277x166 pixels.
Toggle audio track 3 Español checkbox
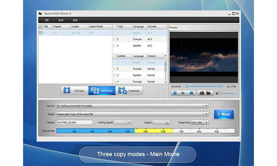(x=114, y=46)
